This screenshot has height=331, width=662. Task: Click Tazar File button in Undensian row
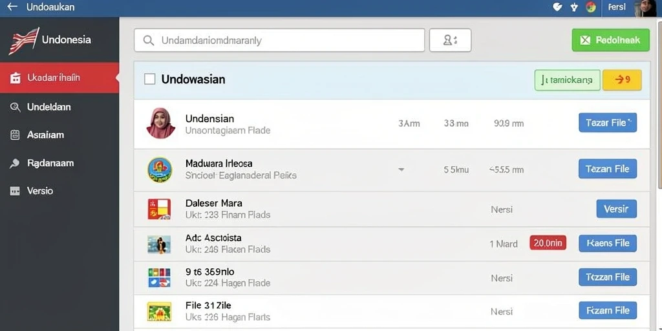tap(608, 123)
